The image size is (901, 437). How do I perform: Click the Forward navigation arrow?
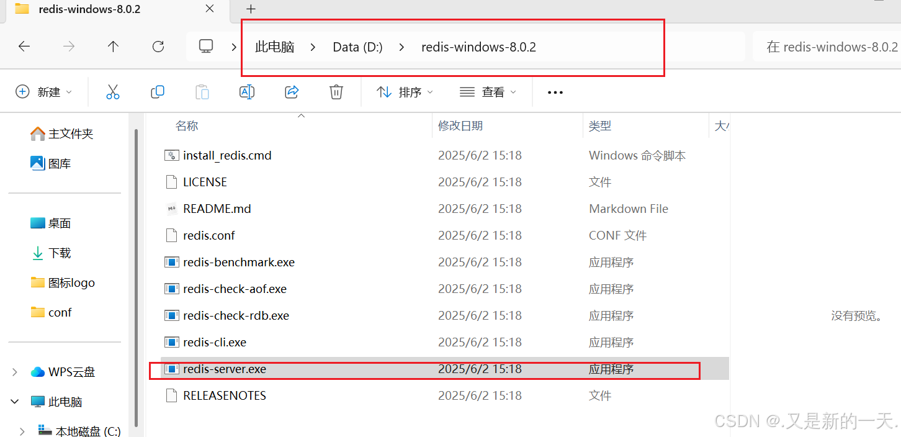coord(69,47)
